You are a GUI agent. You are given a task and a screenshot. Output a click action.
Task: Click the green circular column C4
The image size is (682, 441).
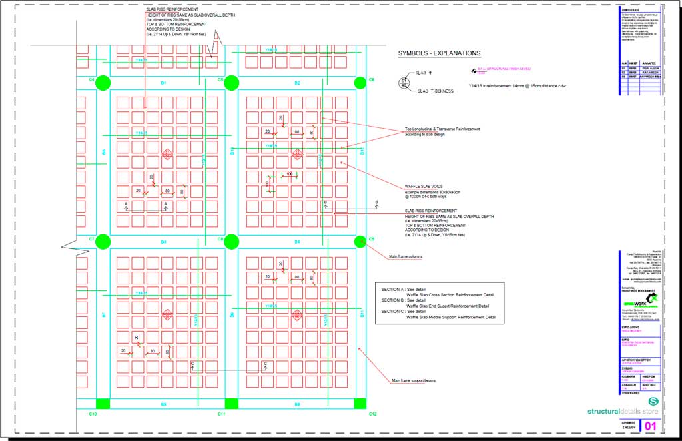click(103, 83)
